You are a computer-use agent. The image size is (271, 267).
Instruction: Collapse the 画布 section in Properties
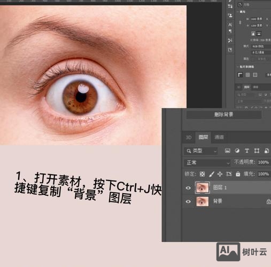237,12
